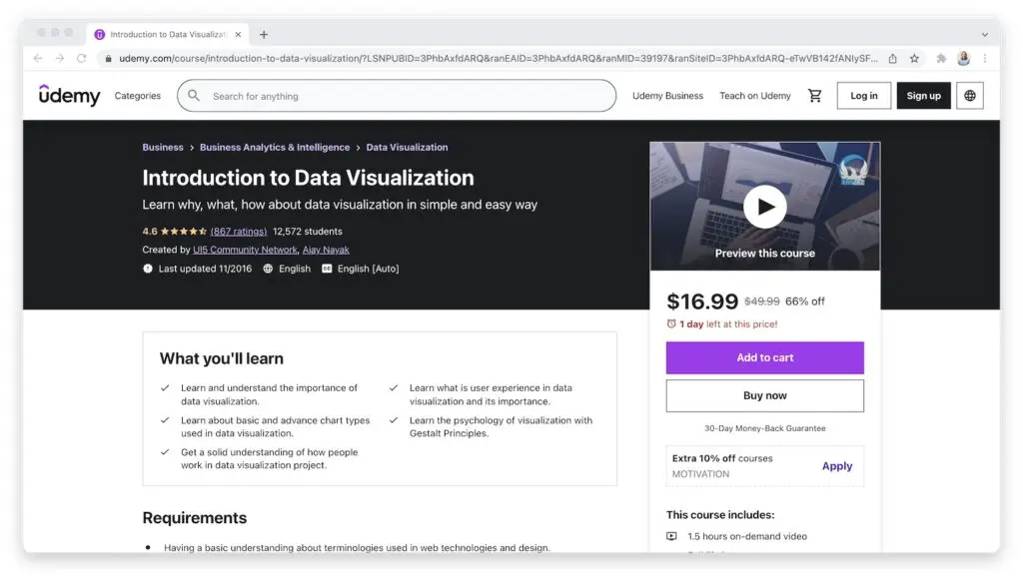This screenshot has width=1023, height=581.
Task: Click the Log in button
Action: click(864, 96)
